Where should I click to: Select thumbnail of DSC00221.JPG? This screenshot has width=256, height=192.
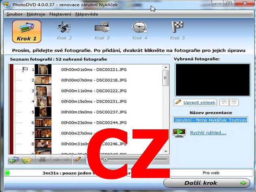(43, 70)
